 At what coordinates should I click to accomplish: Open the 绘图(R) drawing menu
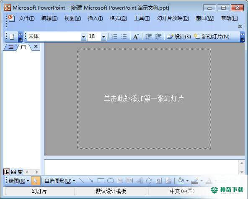[x=18, y=181]
